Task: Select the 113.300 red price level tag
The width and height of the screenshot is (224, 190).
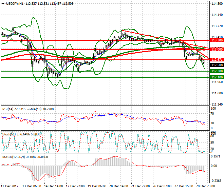Action: (x=217, y=40)
